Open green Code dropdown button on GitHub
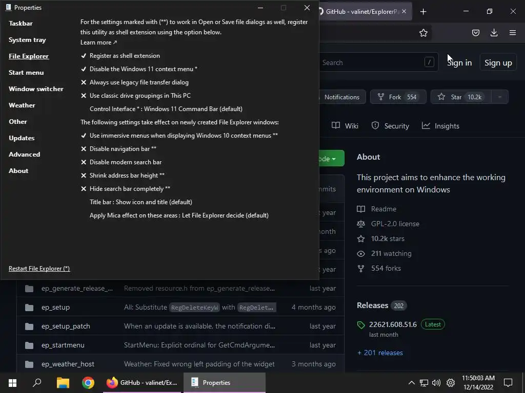Screen dimensions: 525x393 pos(332,159)
